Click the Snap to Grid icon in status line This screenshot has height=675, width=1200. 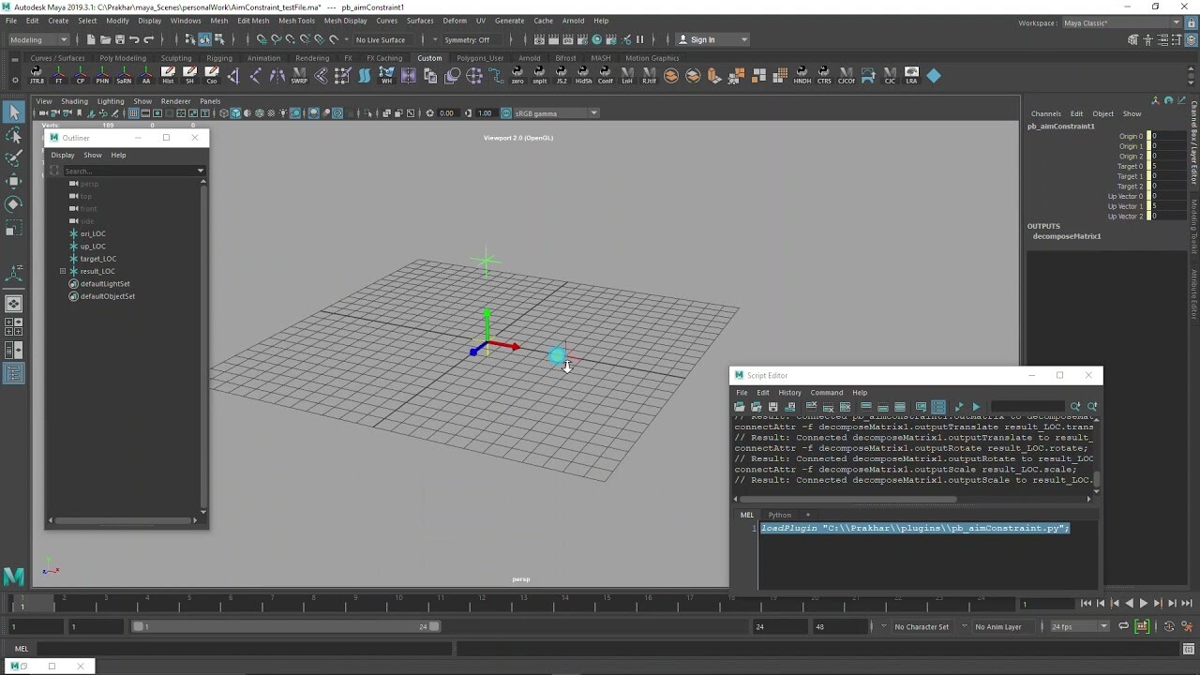click(x=261, y=41)
